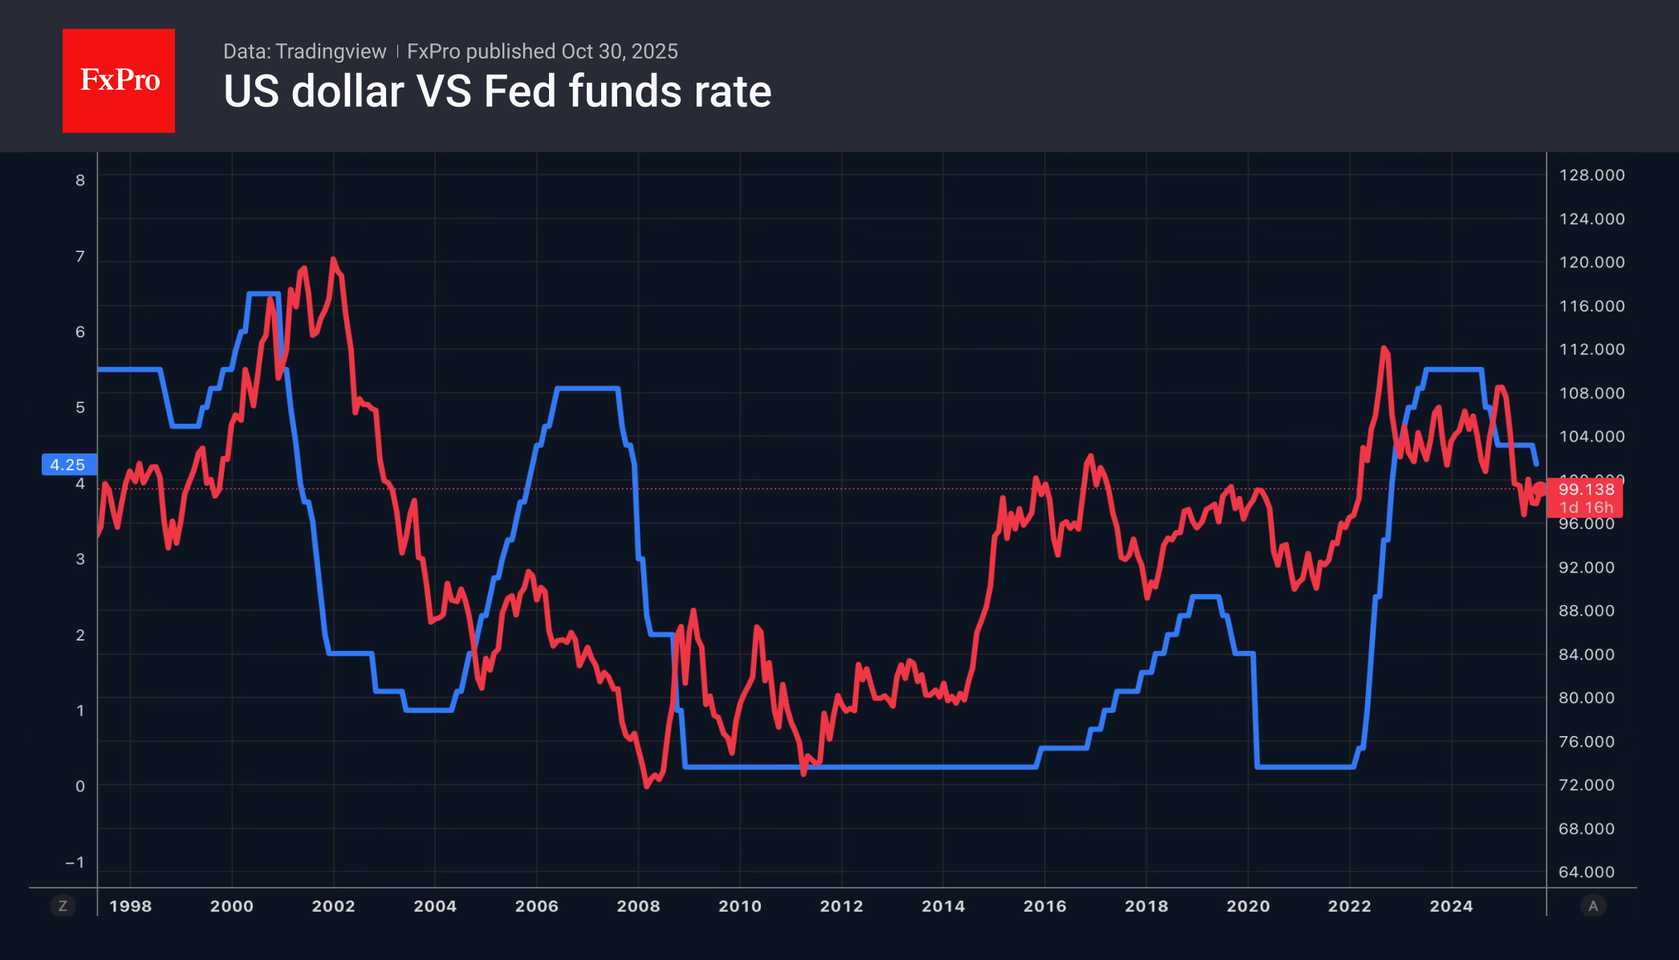Select the 2024 year label on time axis
The image size is (1679, 960).
(1451, 906)
